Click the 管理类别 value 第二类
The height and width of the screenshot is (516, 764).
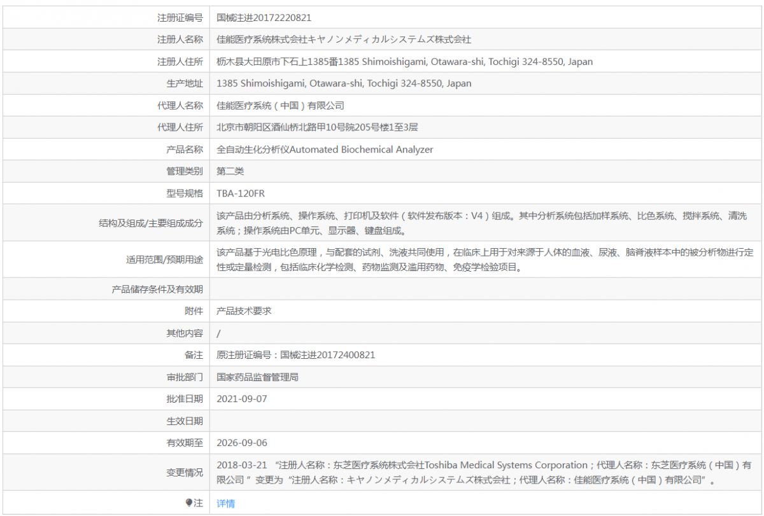(x=230, y=171)
